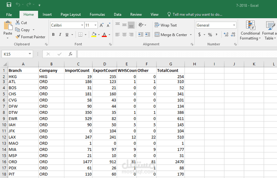Open the File tab

[x=9, y=14]
